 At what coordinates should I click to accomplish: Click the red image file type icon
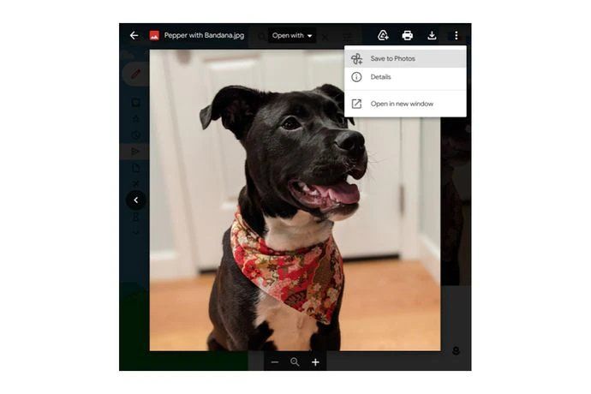pyautogui.click(x=154, y=35)
